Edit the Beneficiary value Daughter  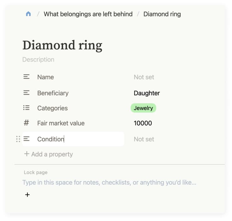[147, 93]
